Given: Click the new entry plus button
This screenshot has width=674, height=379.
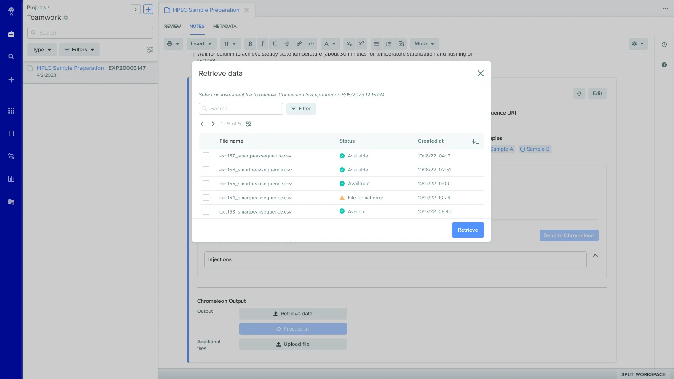Looking at the screenshot, I should (x=148, y=9).
